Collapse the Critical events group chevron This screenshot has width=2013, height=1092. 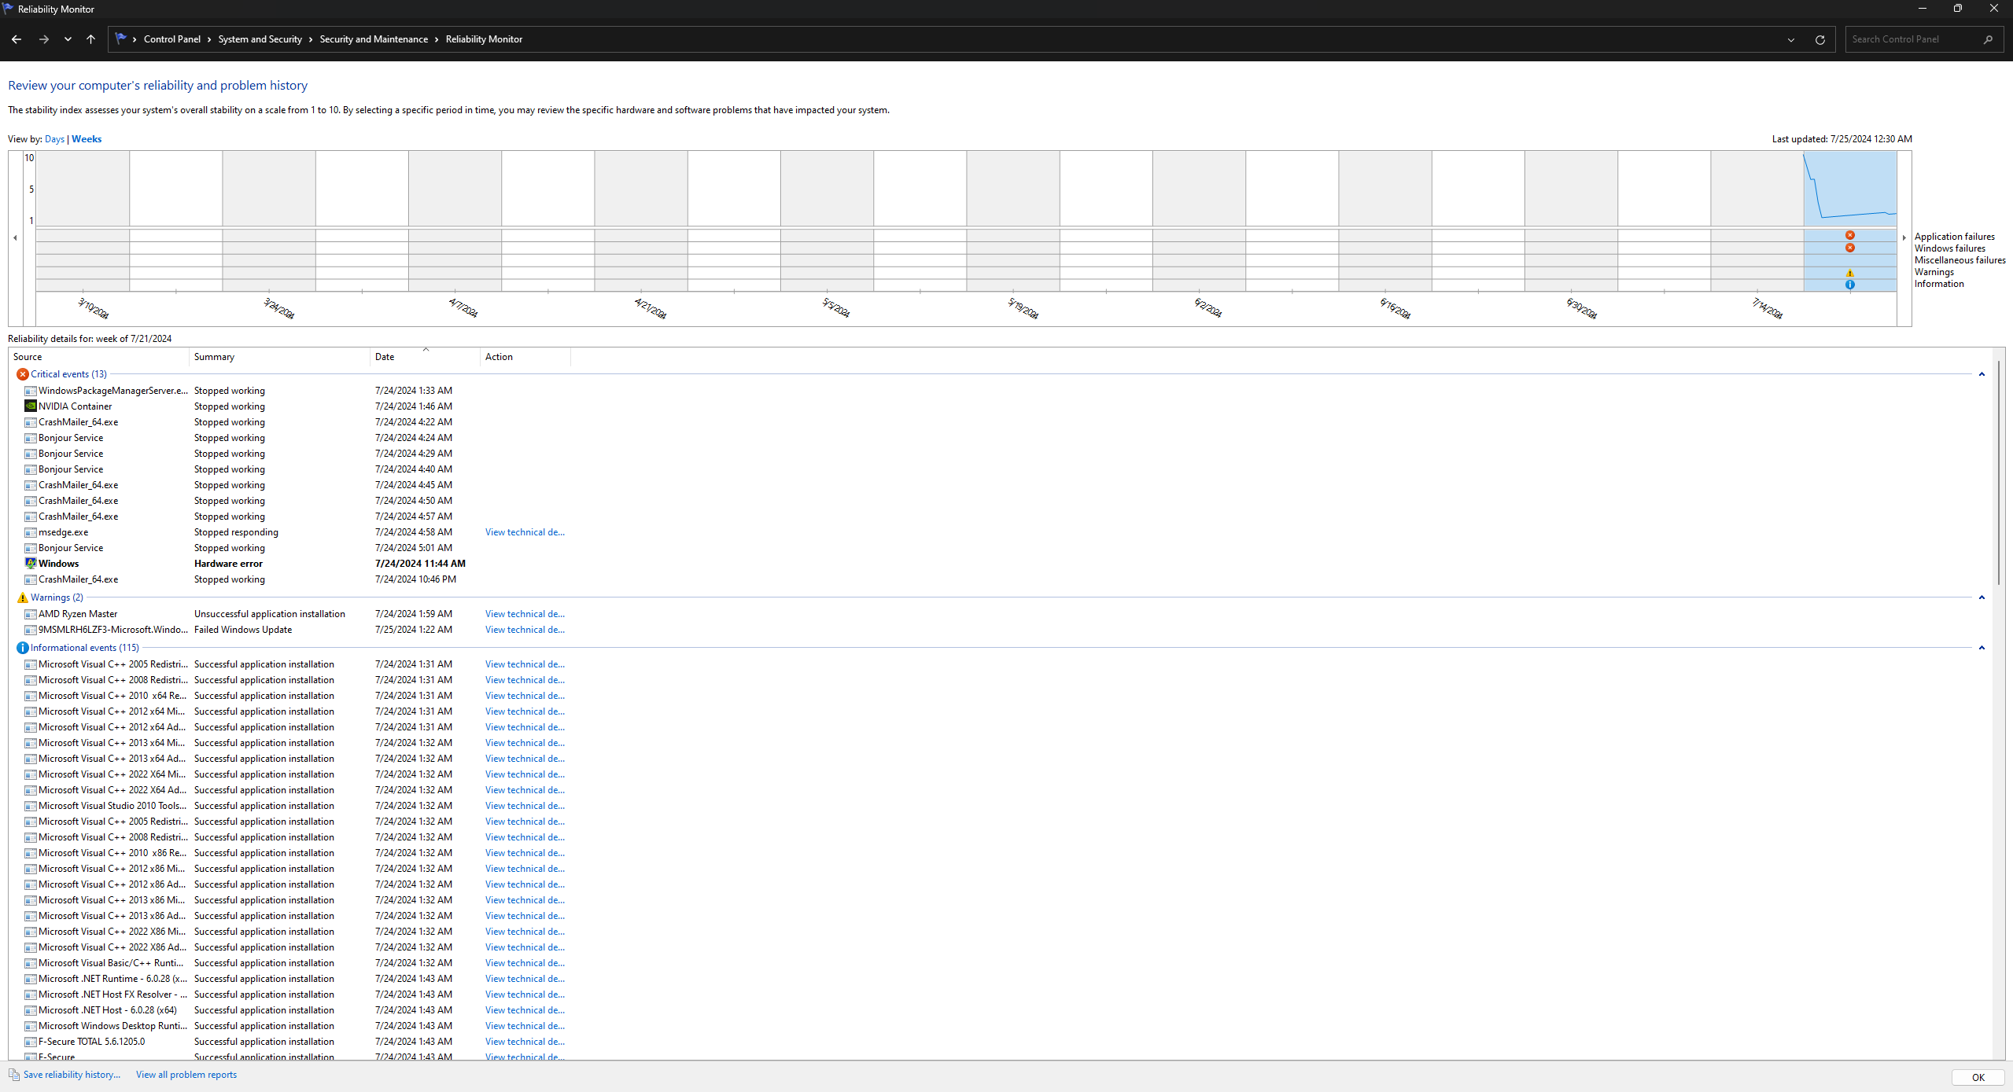(x=1982, y=374)
